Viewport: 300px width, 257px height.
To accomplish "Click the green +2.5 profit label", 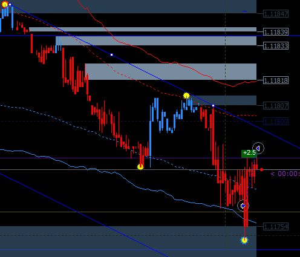I will [x=249, y=154].
